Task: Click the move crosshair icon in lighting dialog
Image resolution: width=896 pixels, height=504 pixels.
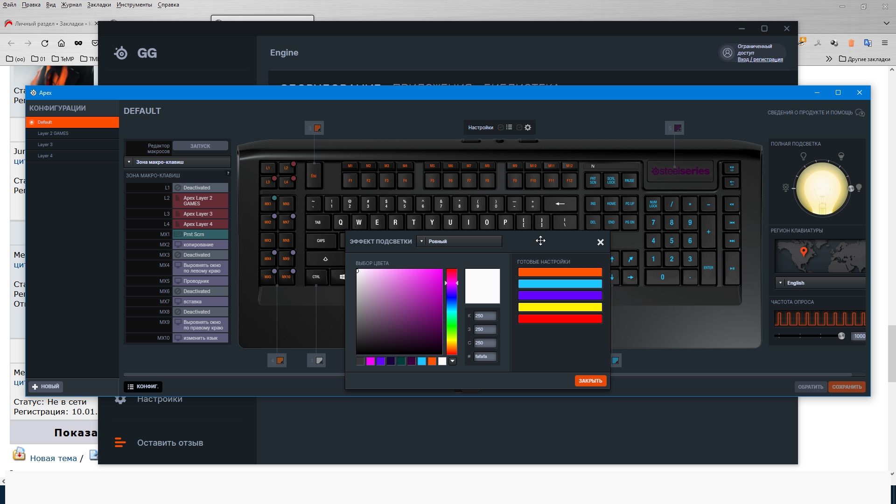Action: click(540, 241)
